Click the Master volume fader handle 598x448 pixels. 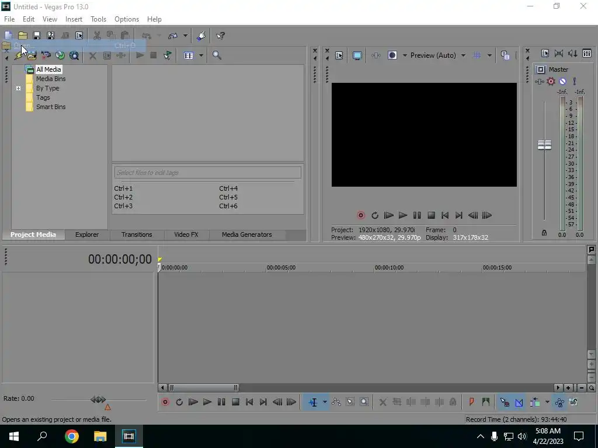[544, 145]
